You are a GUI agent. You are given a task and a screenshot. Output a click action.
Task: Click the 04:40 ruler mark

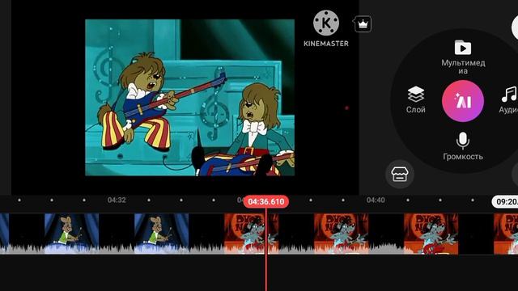tap(376, 200)
